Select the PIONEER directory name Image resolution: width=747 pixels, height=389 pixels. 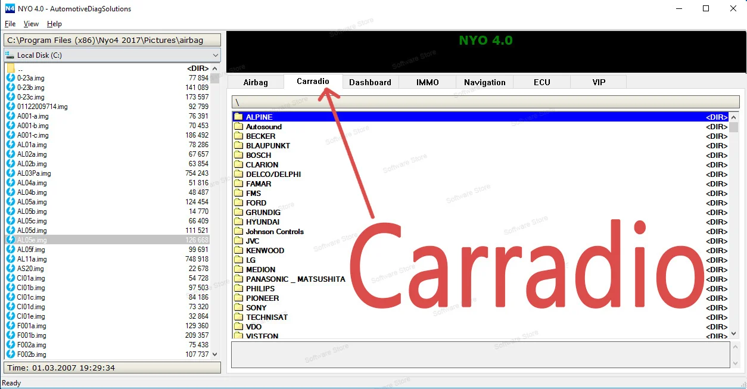click(x=262, y=298)
